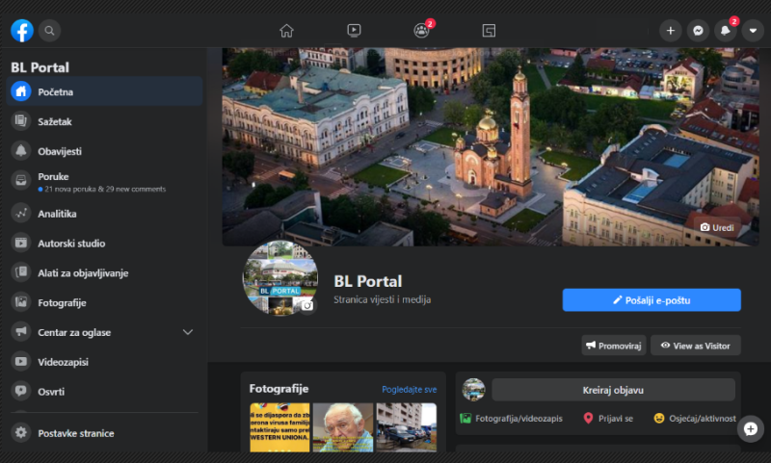Open notifications bell icon
This screenshot has width=771, height=463.
click(726, 31)
